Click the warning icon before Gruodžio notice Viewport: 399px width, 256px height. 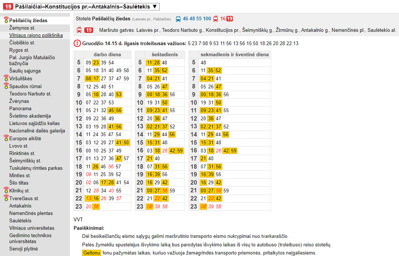click(77, 43)
